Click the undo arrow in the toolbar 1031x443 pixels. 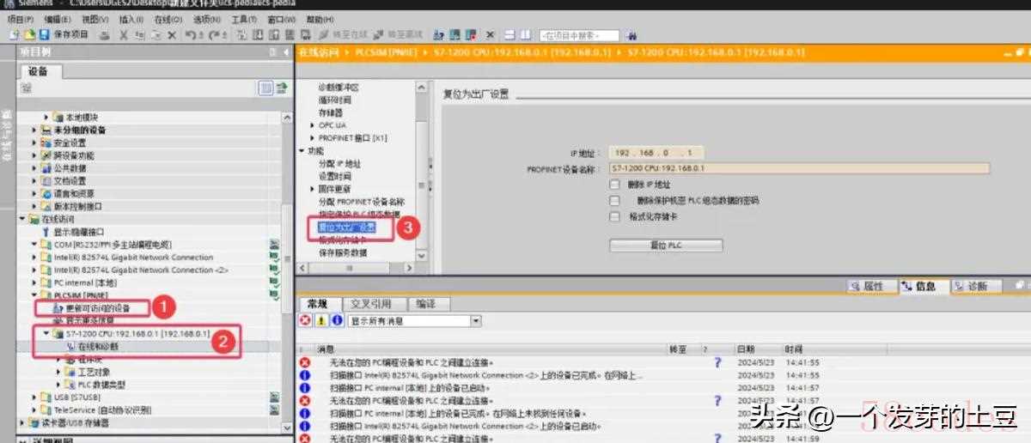[x=191, y=35]
